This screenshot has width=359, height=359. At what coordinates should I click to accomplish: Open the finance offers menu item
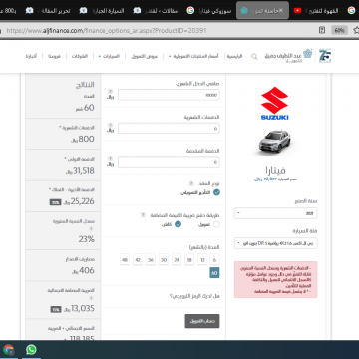pyautogui.click(x=144, y=56)
